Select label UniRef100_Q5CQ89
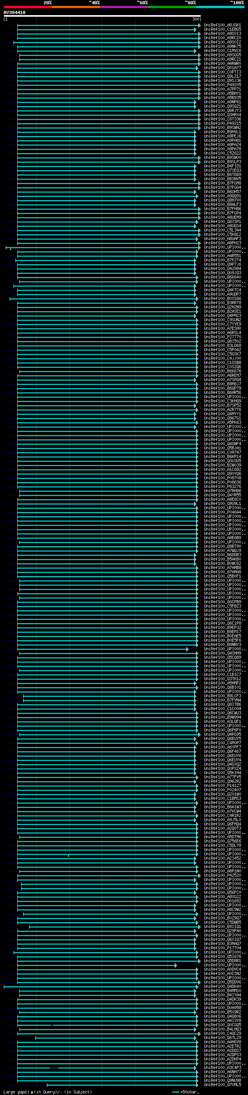Image resolution: width=248 pixels, height=1095 pixels. pyautogui.click(x=222, y=657)
